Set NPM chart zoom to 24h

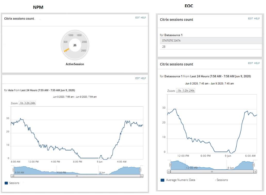point(33,103)
